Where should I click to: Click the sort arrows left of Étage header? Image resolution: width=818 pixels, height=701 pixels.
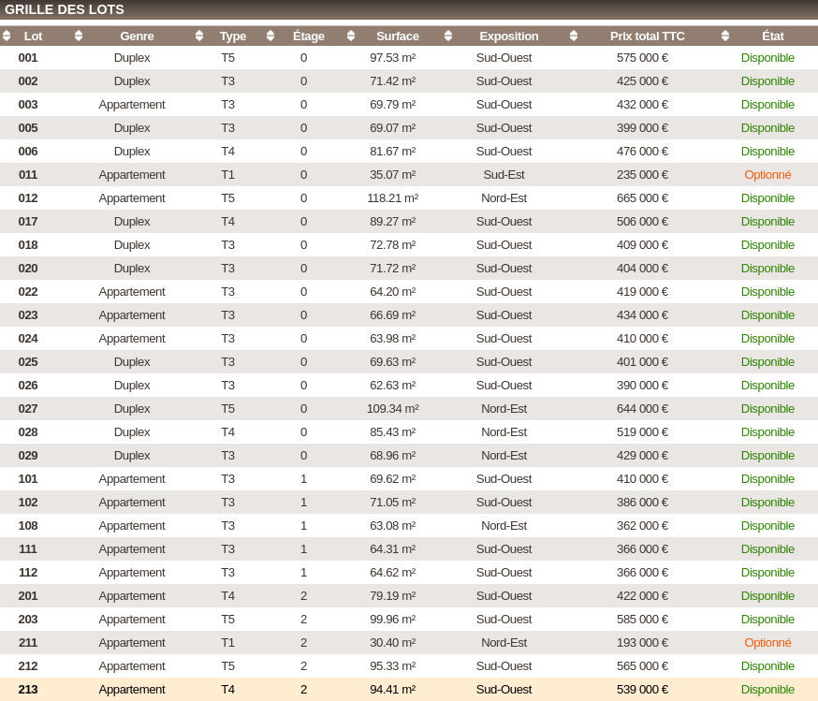pyautogui.click(x=270, y=36)
